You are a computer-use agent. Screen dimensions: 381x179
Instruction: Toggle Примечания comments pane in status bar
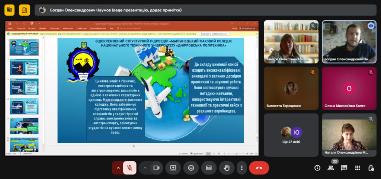coord(197,153)
